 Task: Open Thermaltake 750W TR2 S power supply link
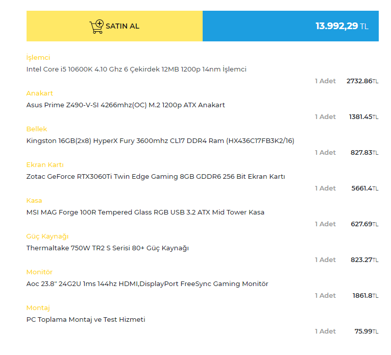point(108,248)
